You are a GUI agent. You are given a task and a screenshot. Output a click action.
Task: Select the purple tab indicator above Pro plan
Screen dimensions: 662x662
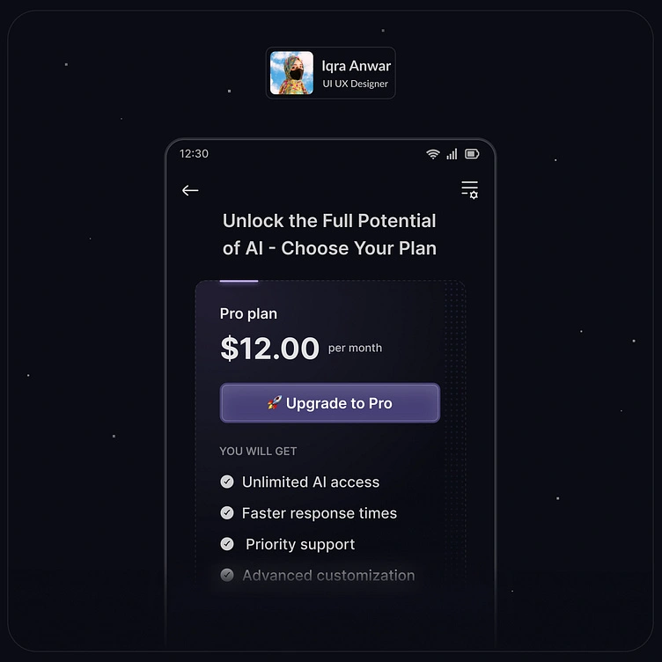pyautogui.click(x=239, y=281)
